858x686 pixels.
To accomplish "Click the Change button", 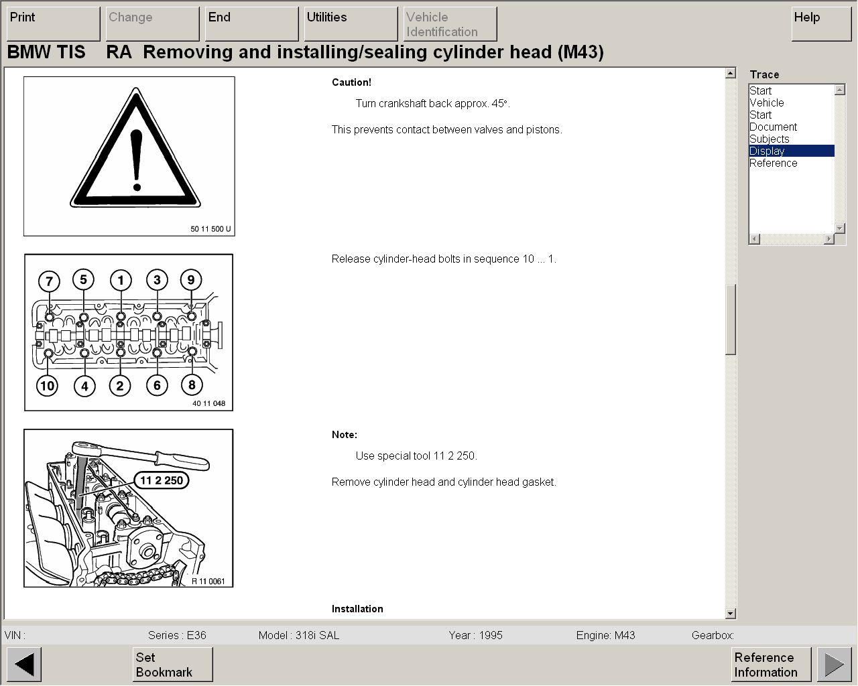I will coord(153,24).
